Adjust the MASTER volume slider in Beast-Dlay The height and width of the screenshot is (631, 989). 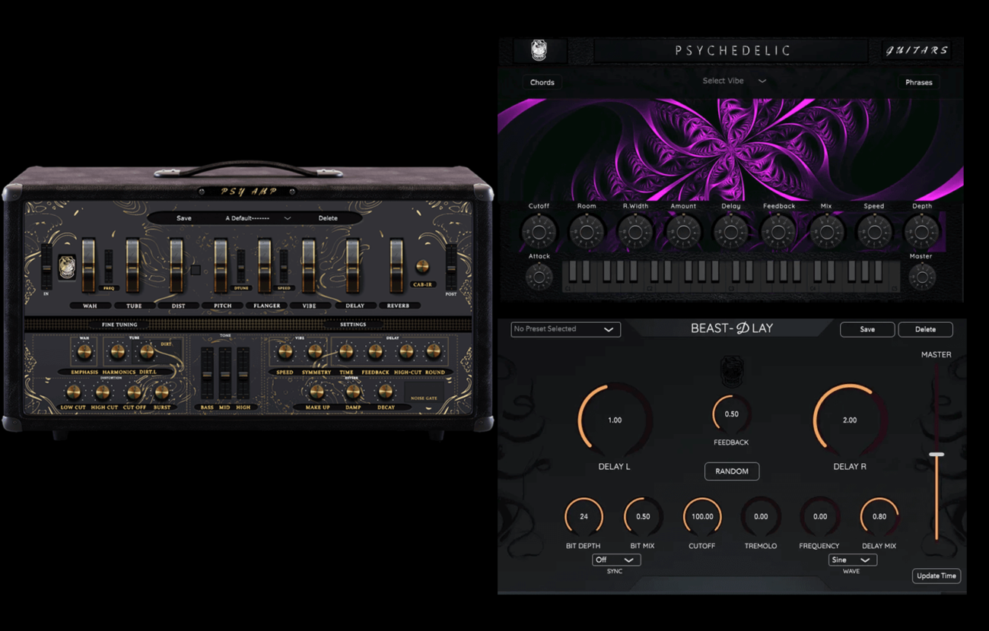937,454
